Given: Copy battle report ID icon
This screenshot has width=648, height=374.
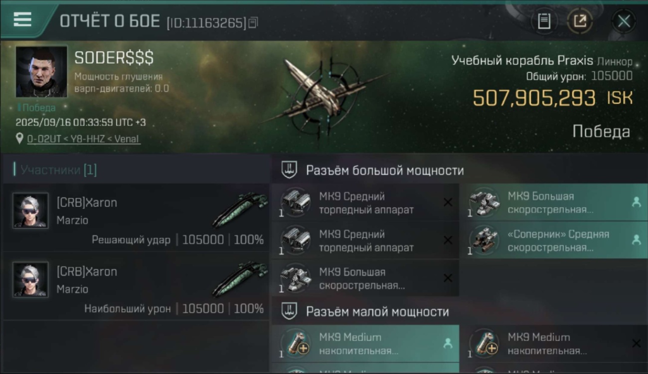Looking at the screenshot, I should [x=253, y=22].
